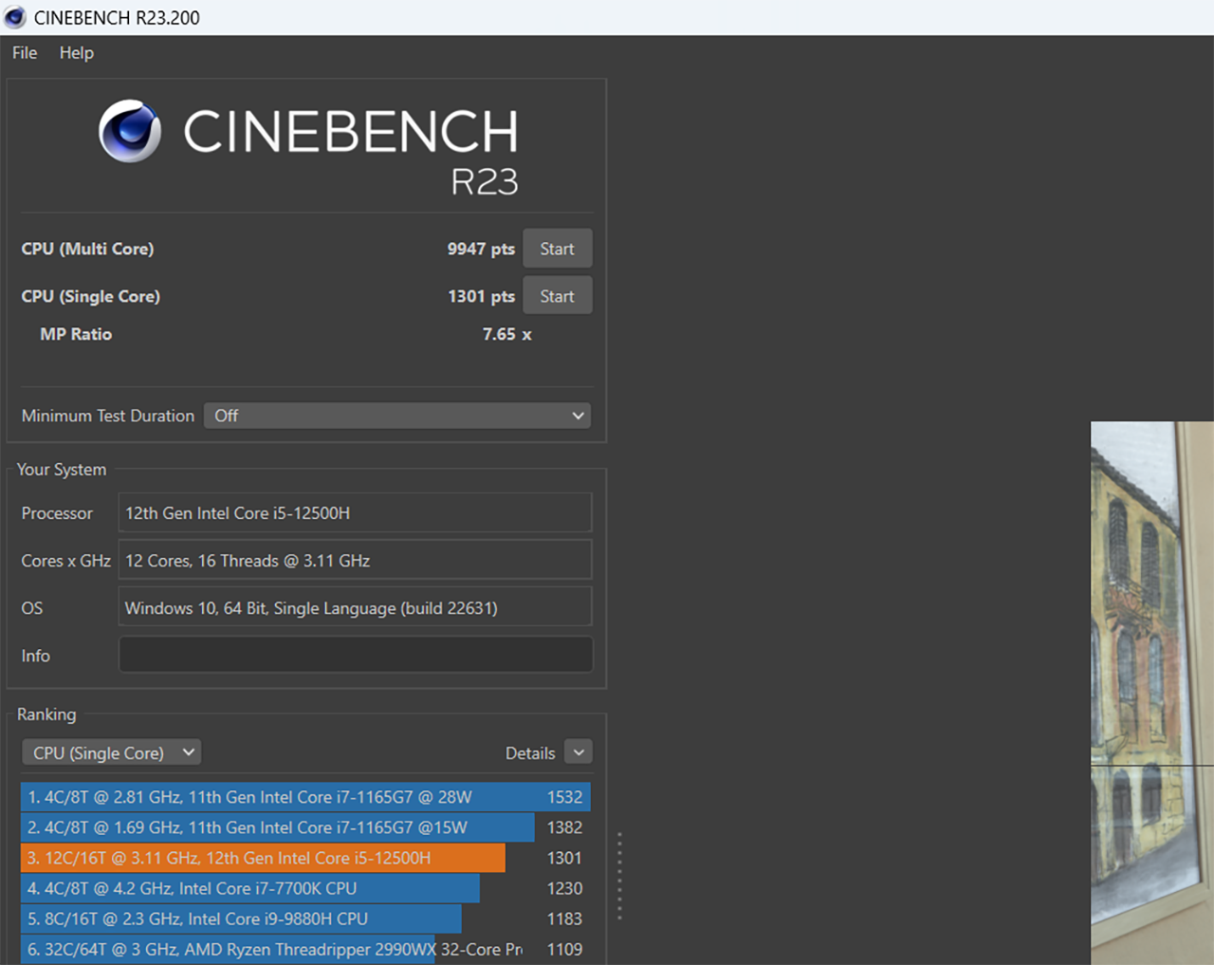Viewport: 1214px width, 965px height.
Task: Select ranking row 5 Core i9-9880H
Action: click(305, 919)
